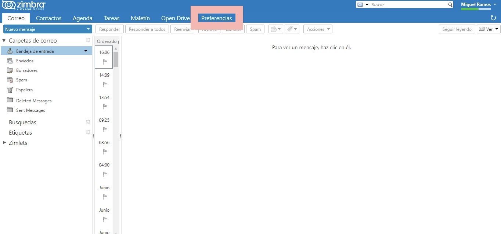Flag the 16:06 message
This screenshot has height=234, width=501.
[x=105, y=62]
